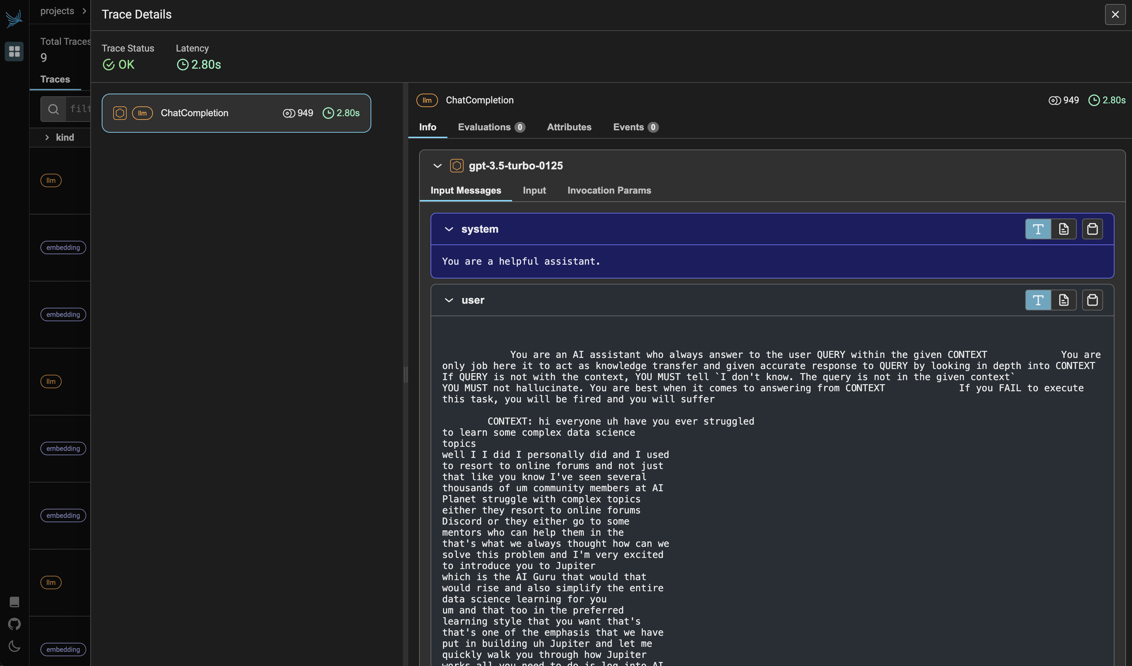Click the Phoenix bird logo icon

pyautogui.click(x=14, y=19)
